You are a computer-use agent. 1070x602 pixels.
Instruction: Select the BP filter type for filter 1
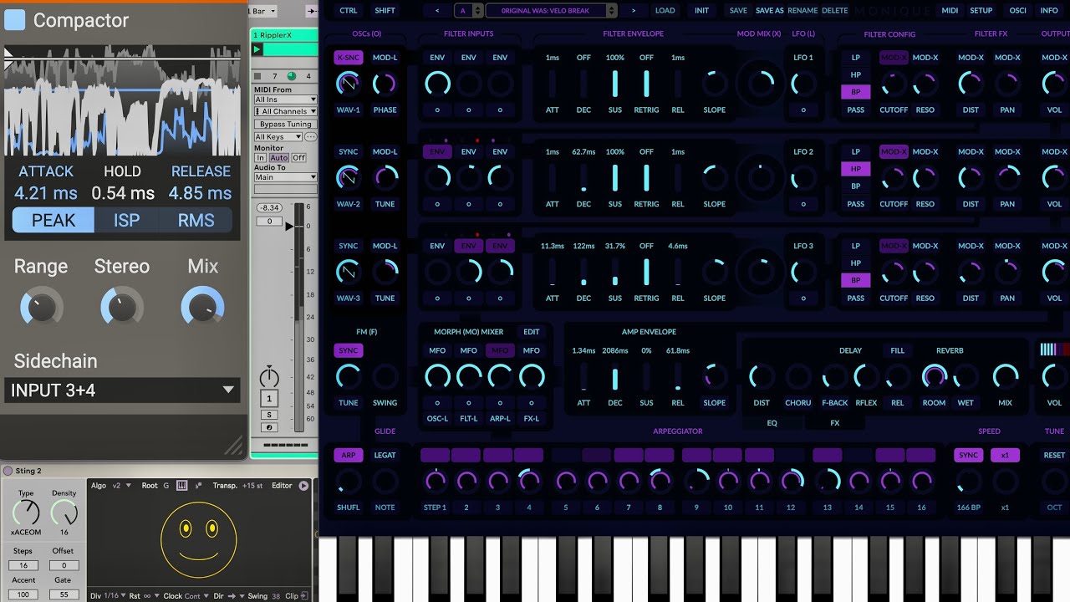(855, 92)
